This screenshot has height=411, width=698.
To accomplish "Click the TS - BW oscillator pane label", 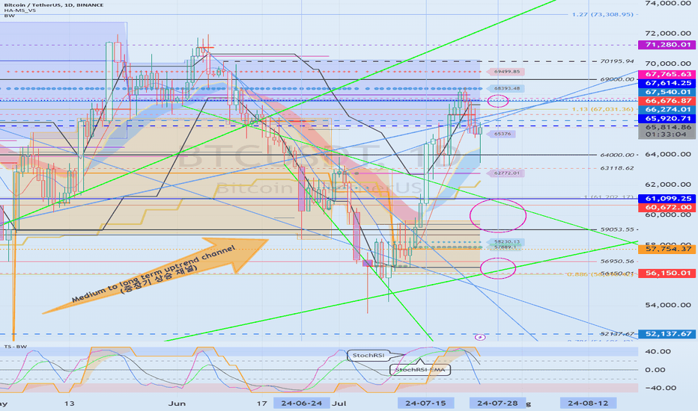I will click(16, 347).
